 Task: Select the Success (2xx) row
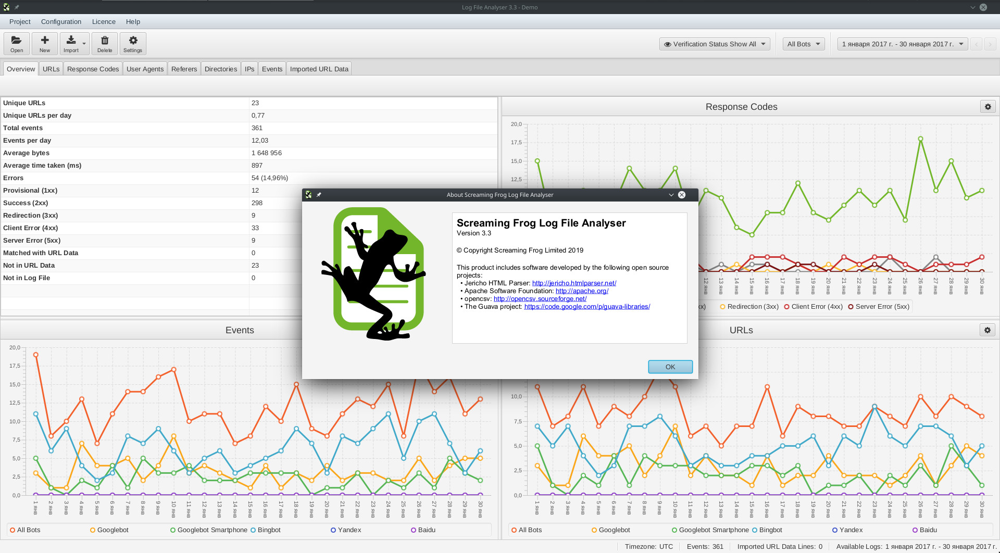pyautogui.click(x=249, y=203)
